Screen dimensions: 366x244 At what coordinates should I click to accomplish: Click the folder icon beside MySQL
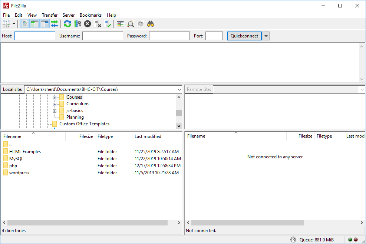(x=6, y=159)
